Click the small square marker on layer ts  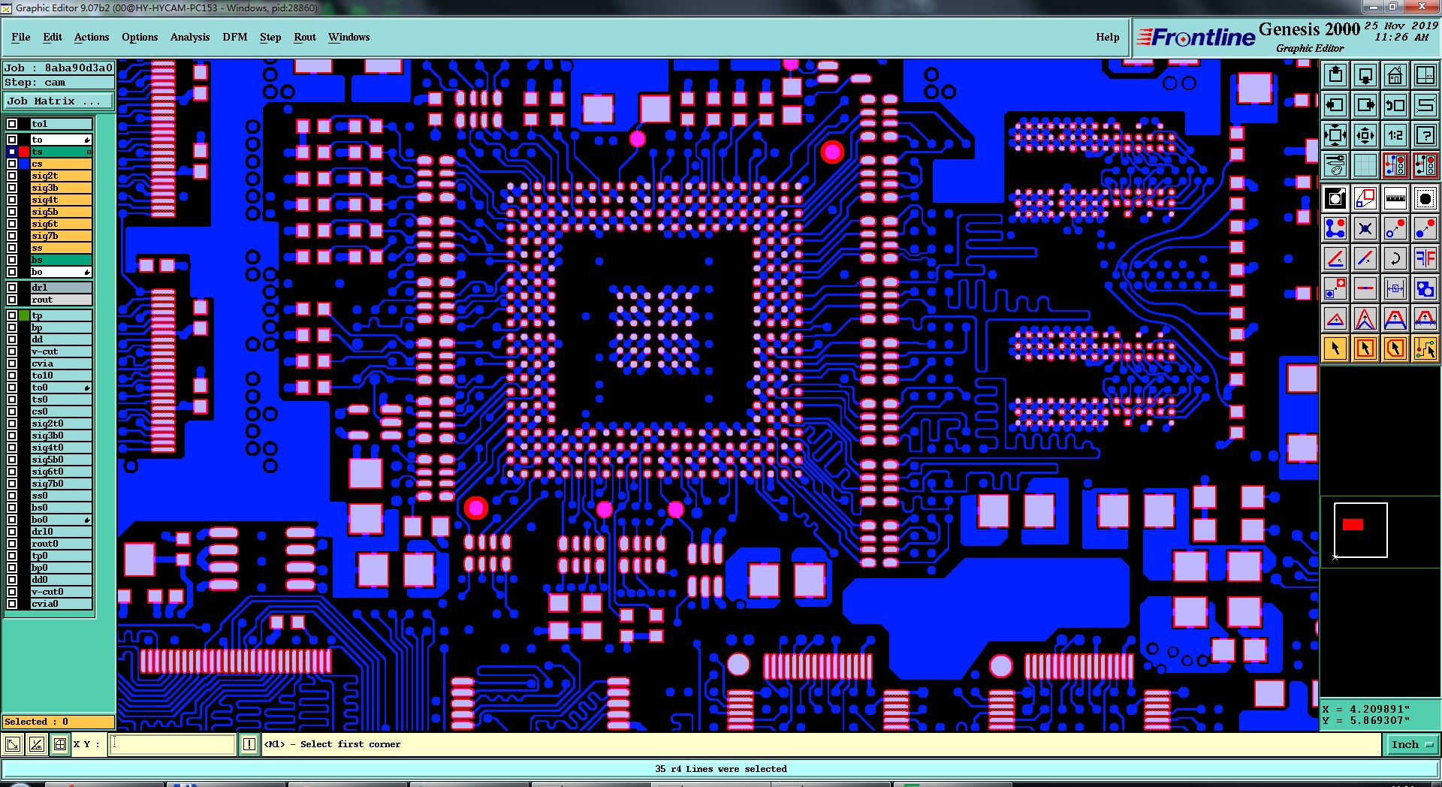click(x=89, y=152)
